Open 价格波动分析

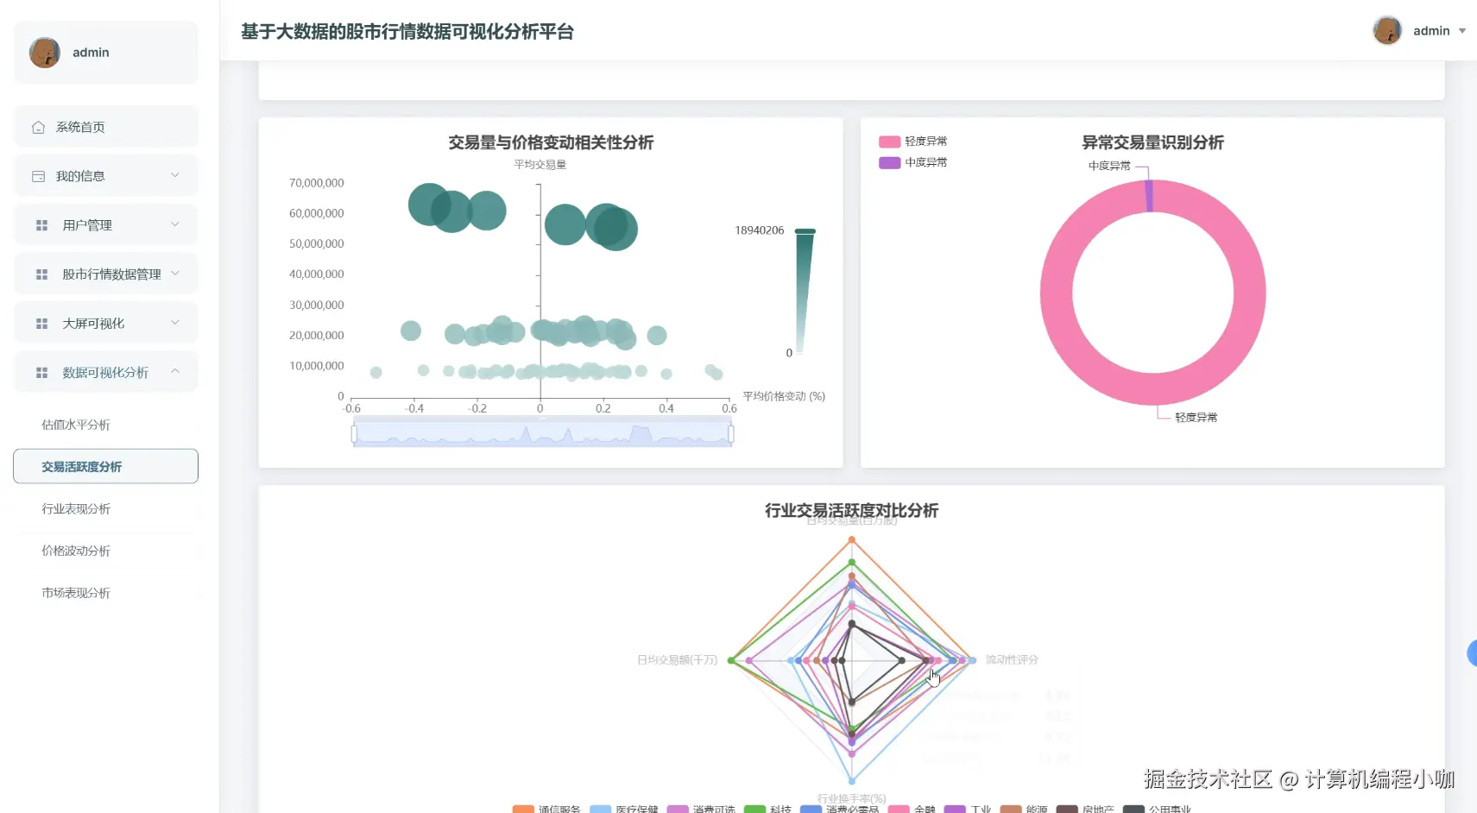click(76, 551)
